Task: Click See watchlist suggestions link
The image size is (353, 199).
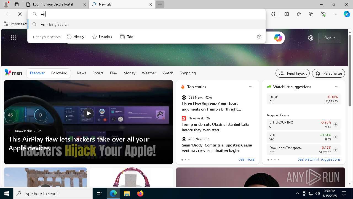Action: click(319, 159)
